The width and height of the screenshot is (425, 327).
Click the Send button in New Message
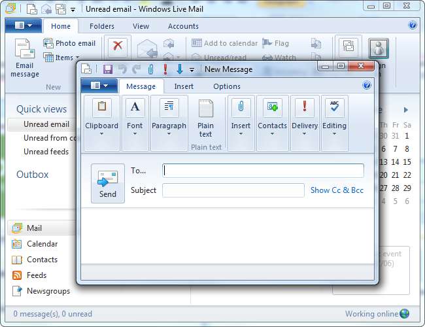coord(108,183)
